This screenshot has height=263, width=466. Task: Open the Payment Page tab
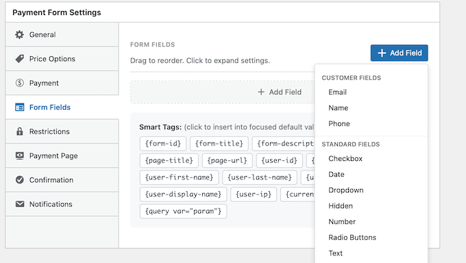pyautogui.click(x=62, y=155)
